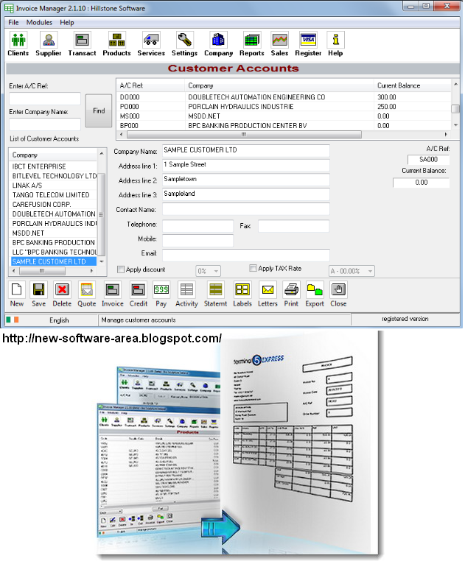465x564 pixels.
Task: Open the Sales chart icon
Action: (x=279, y=40)
